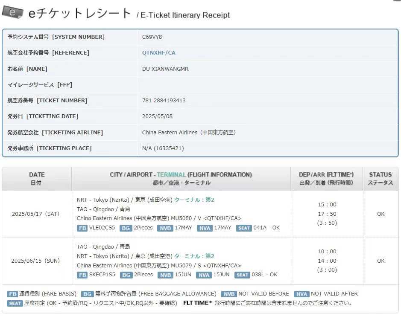This screenshot has height=316, width=401.
Task: Click the green TERMINAL text in the table header
Action: [171, 174]
